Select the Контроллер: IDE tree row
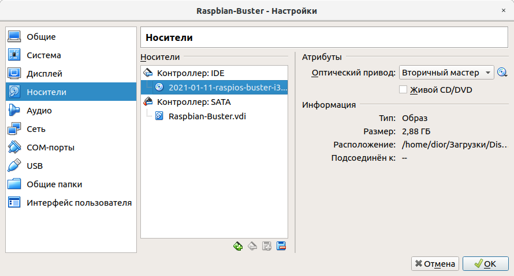The height and width of the screenshot is (276, 514). pos(214,73)
